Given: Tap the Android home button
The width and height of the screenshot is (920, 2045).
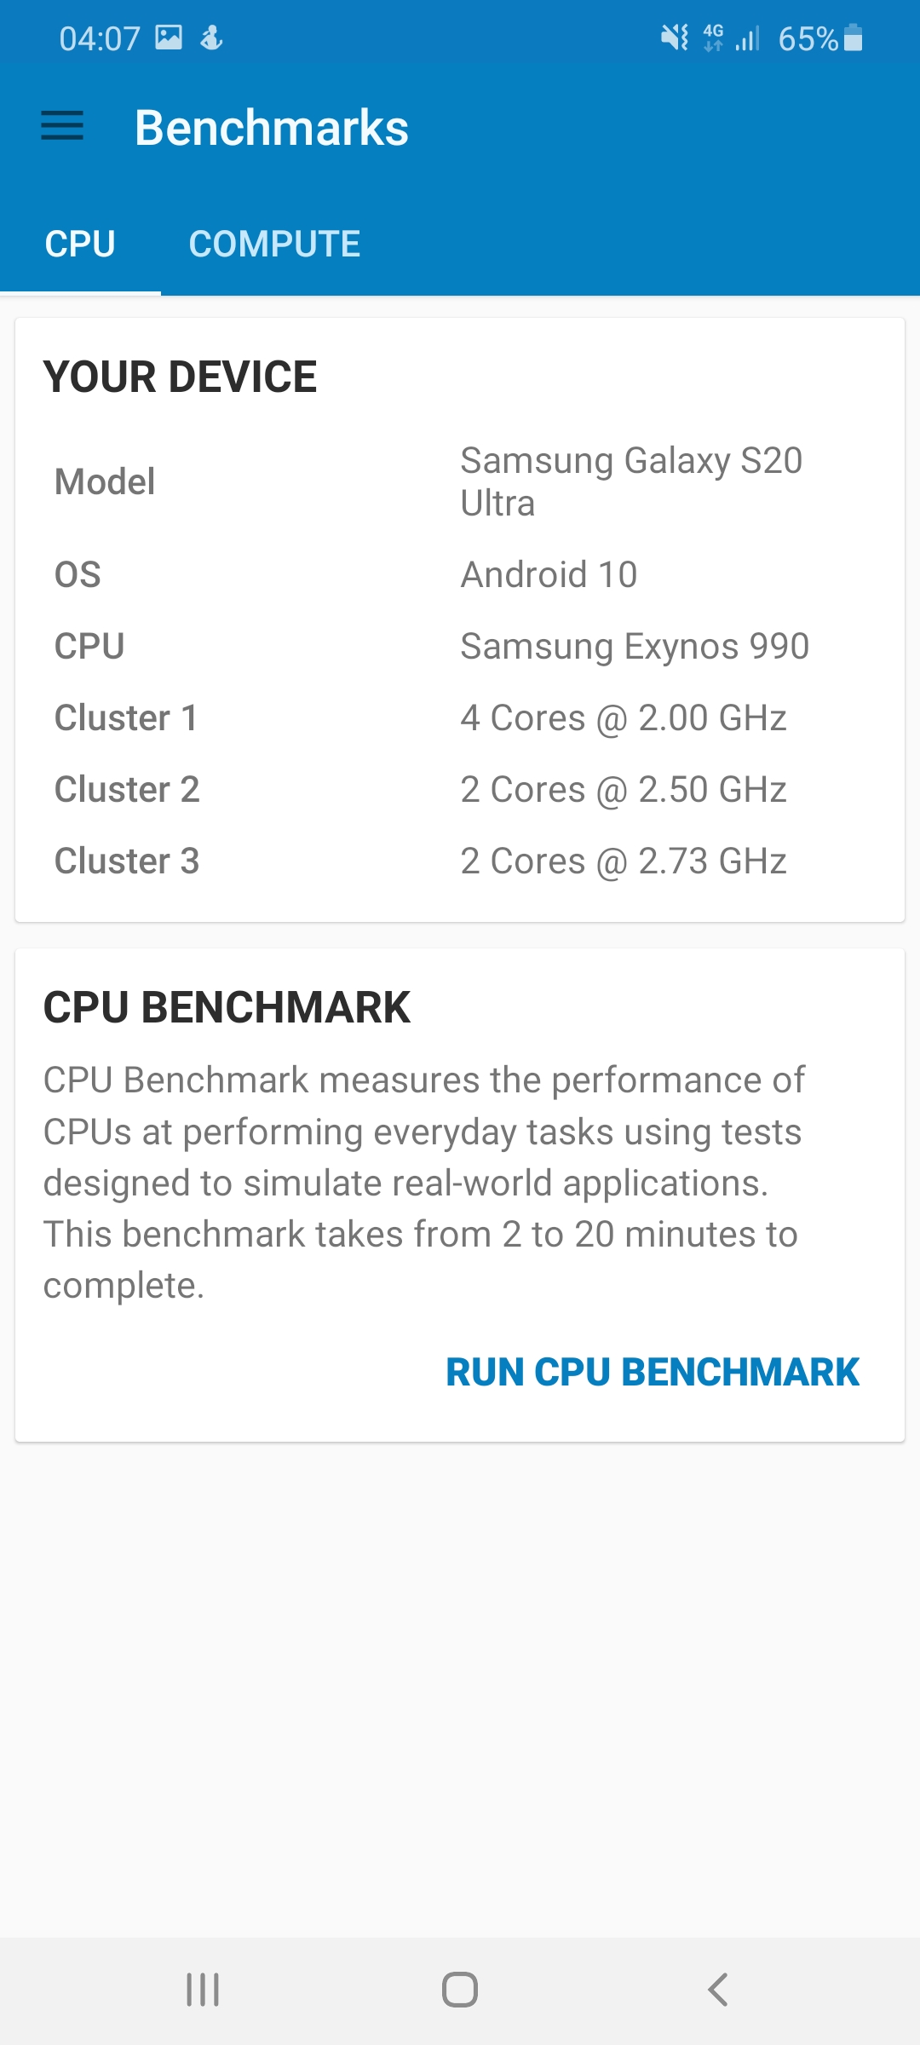Looking at the screenshot, I should 460,1990.
